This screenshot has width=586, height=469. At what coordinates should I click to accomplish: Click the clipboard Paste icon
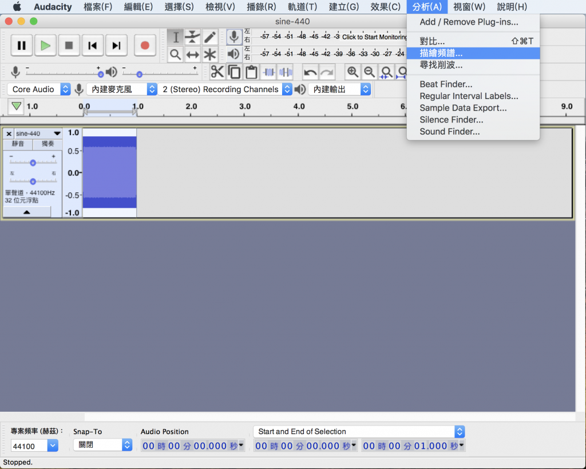(252, 72)
